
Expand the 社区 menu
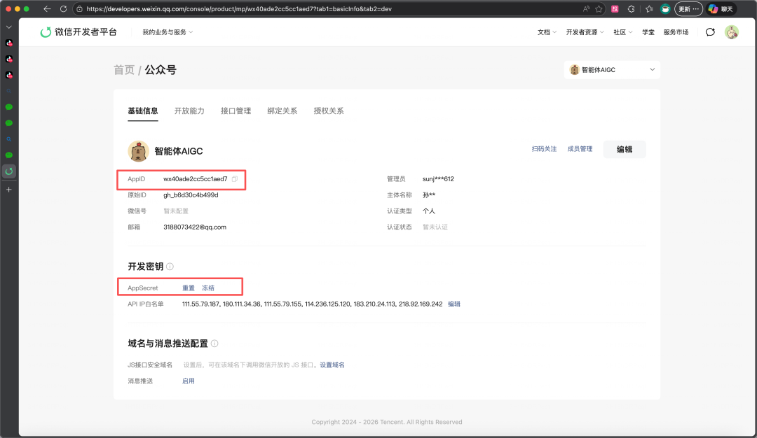(x=622, y=31)
